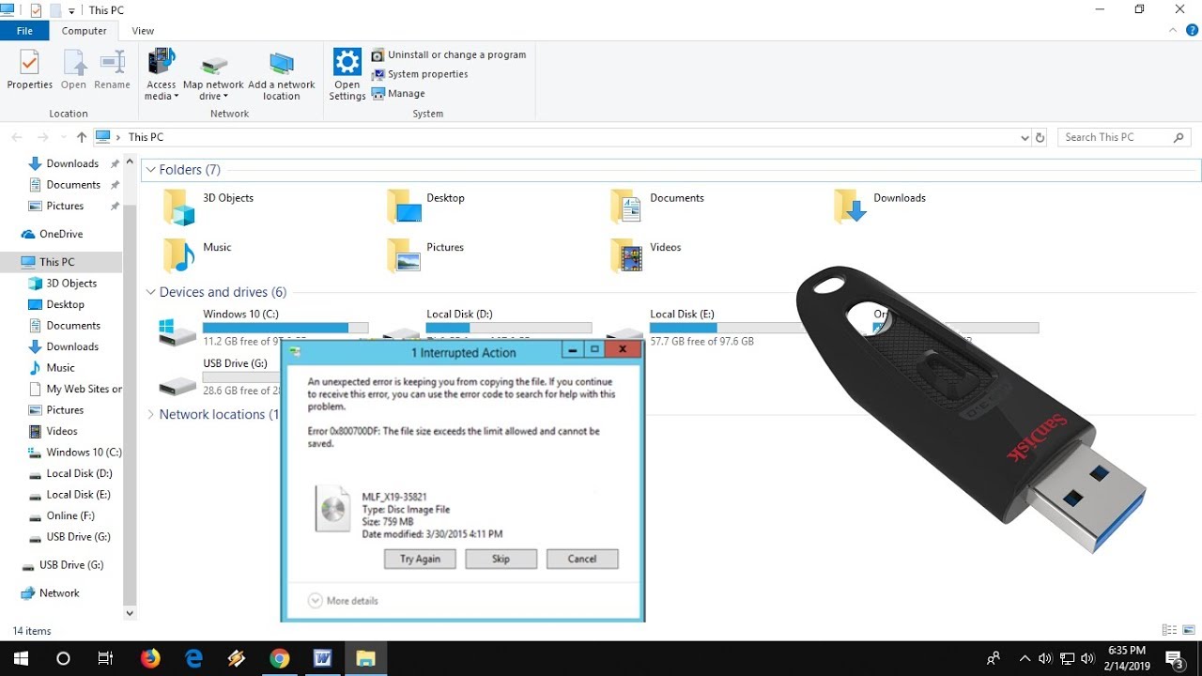Open the Desktop folder in Folders section

point(405,206)
